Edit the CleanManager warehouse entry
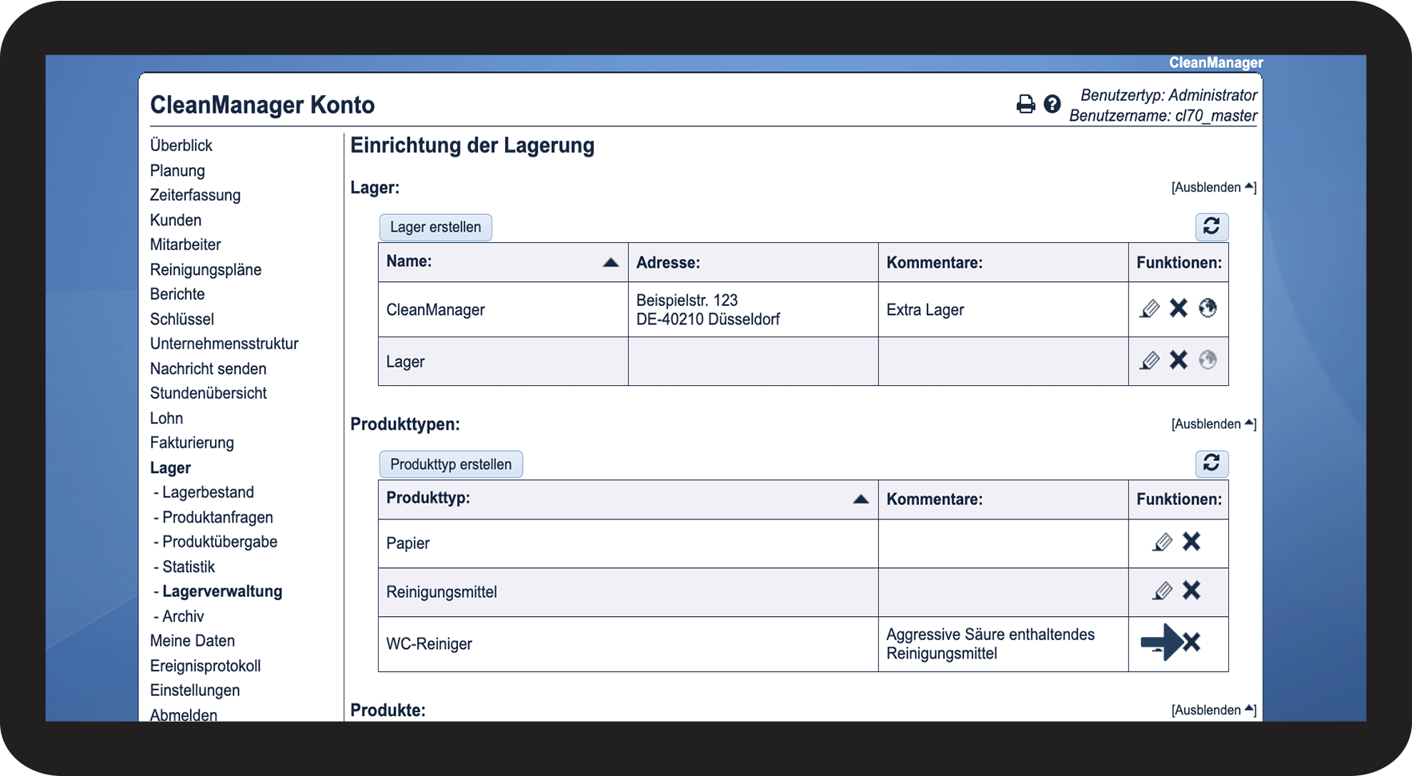 (1149, 308)
